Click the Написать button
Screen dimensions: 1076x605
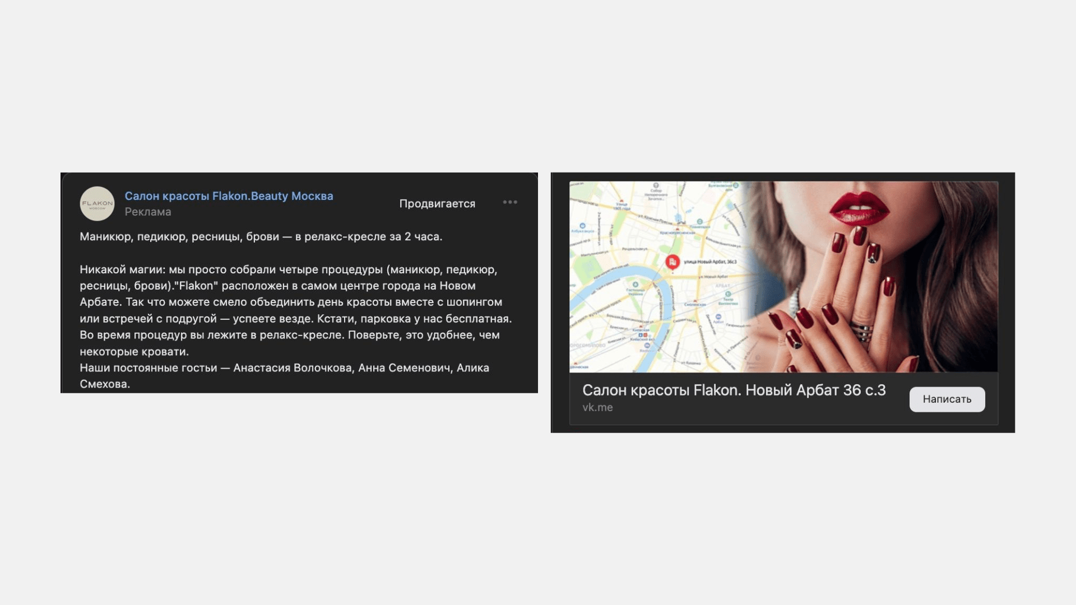(x=947, y=399)
